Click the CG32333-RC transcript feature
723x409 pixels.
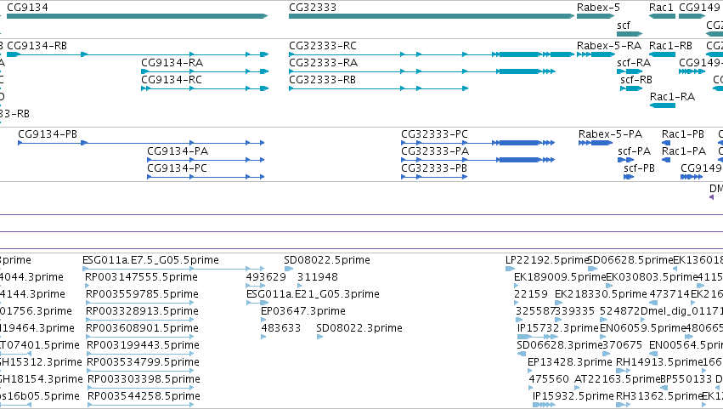(432, 54)
